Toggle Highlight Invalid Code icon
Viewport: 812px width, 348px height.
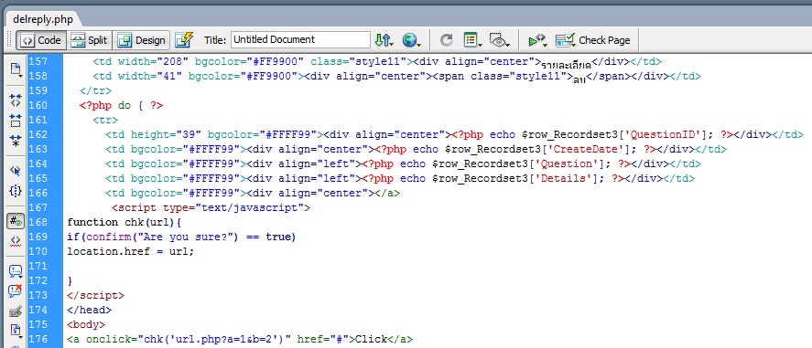point(16,241)
